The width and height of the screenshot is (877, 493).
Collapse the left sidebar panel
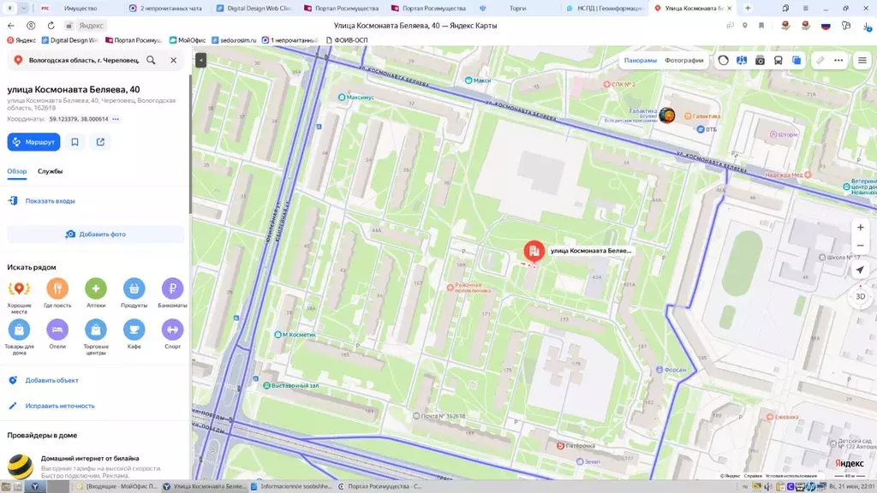(200, 60)
